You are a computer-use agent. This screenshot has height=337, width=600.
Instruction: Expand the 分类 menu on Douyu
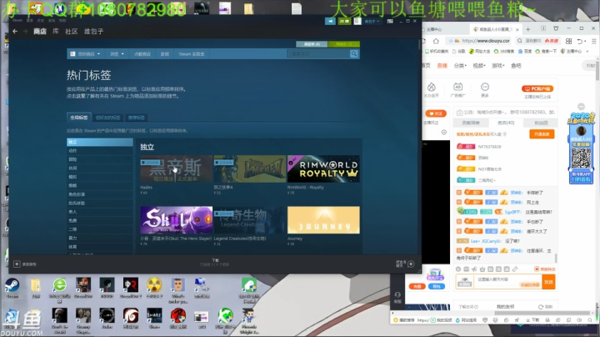point(460,66)
